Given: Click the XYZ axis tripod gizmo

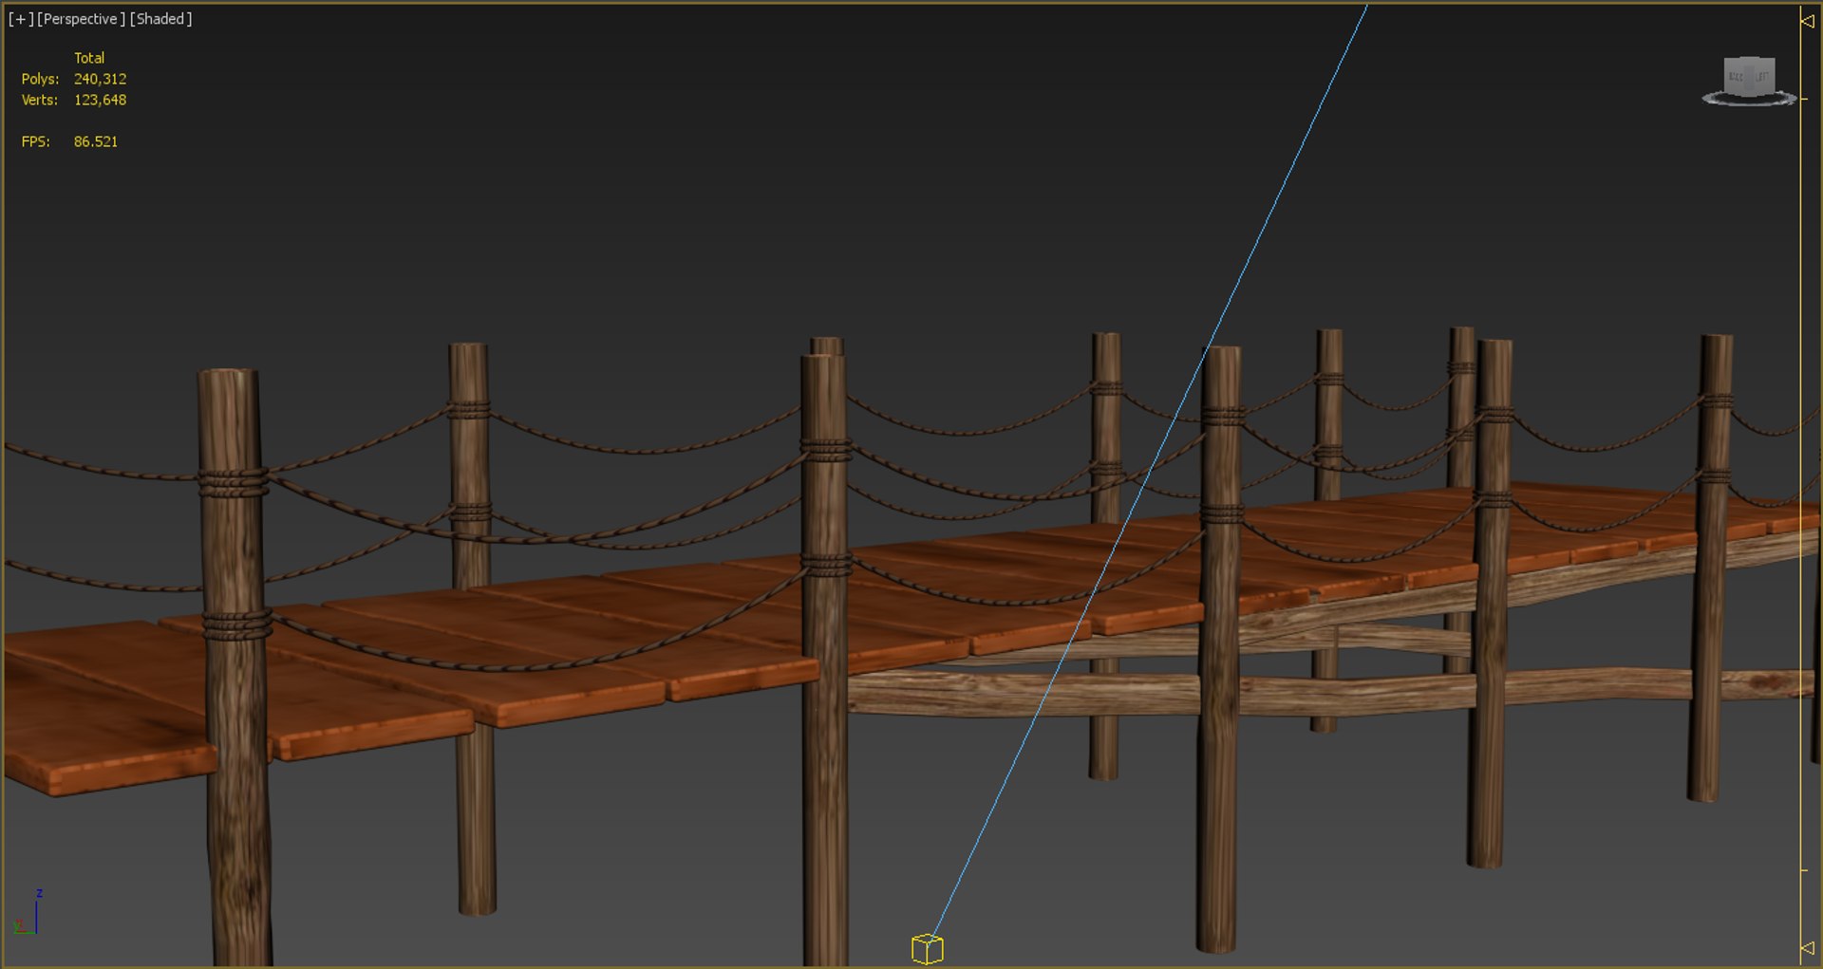Looking at the screenshot, I should click(28, 913).
